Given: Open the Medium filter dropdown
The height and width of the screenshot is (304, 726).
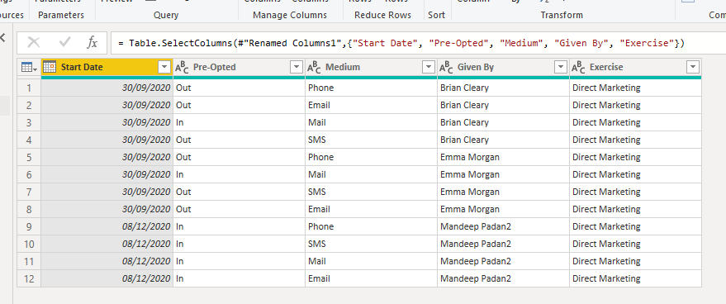Looking at the screenshot, I should point(429,67).
